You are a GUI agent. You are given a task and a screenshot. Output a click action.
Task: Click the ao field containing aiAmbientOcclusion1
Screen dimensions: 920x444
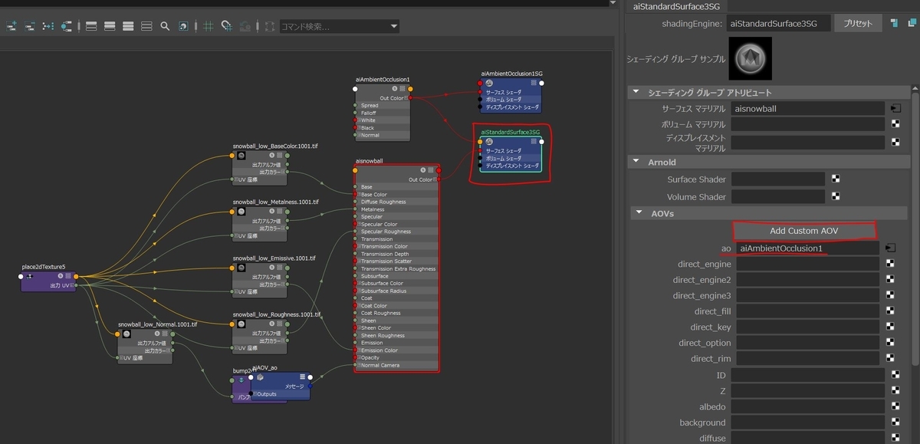click(807, 248)
